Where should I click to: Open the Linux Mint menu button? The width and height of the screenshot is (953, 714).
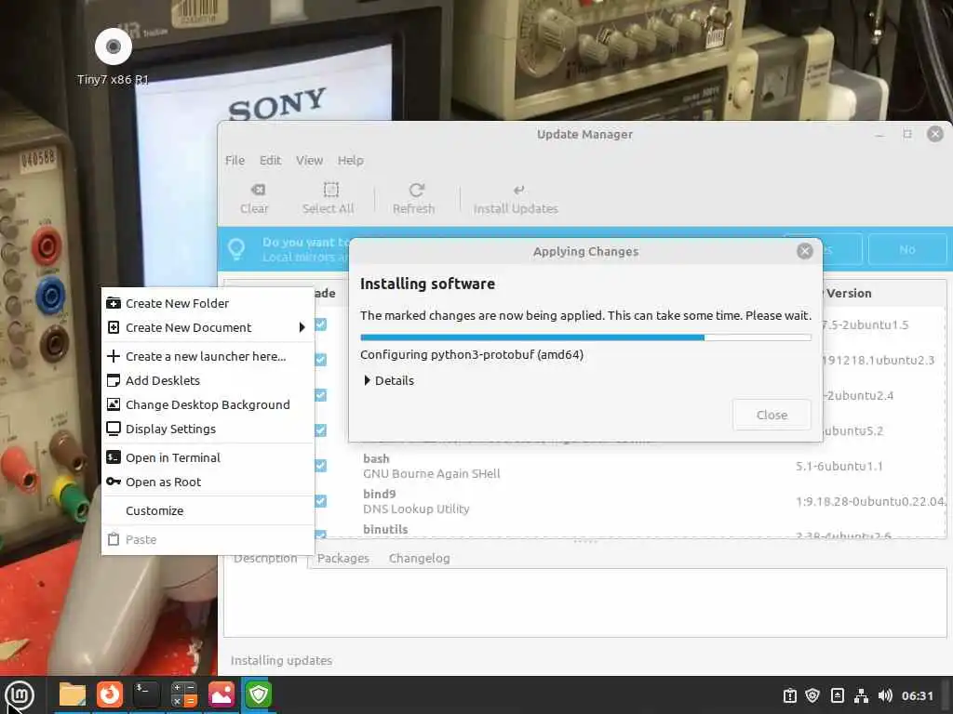tap(20, 694)
